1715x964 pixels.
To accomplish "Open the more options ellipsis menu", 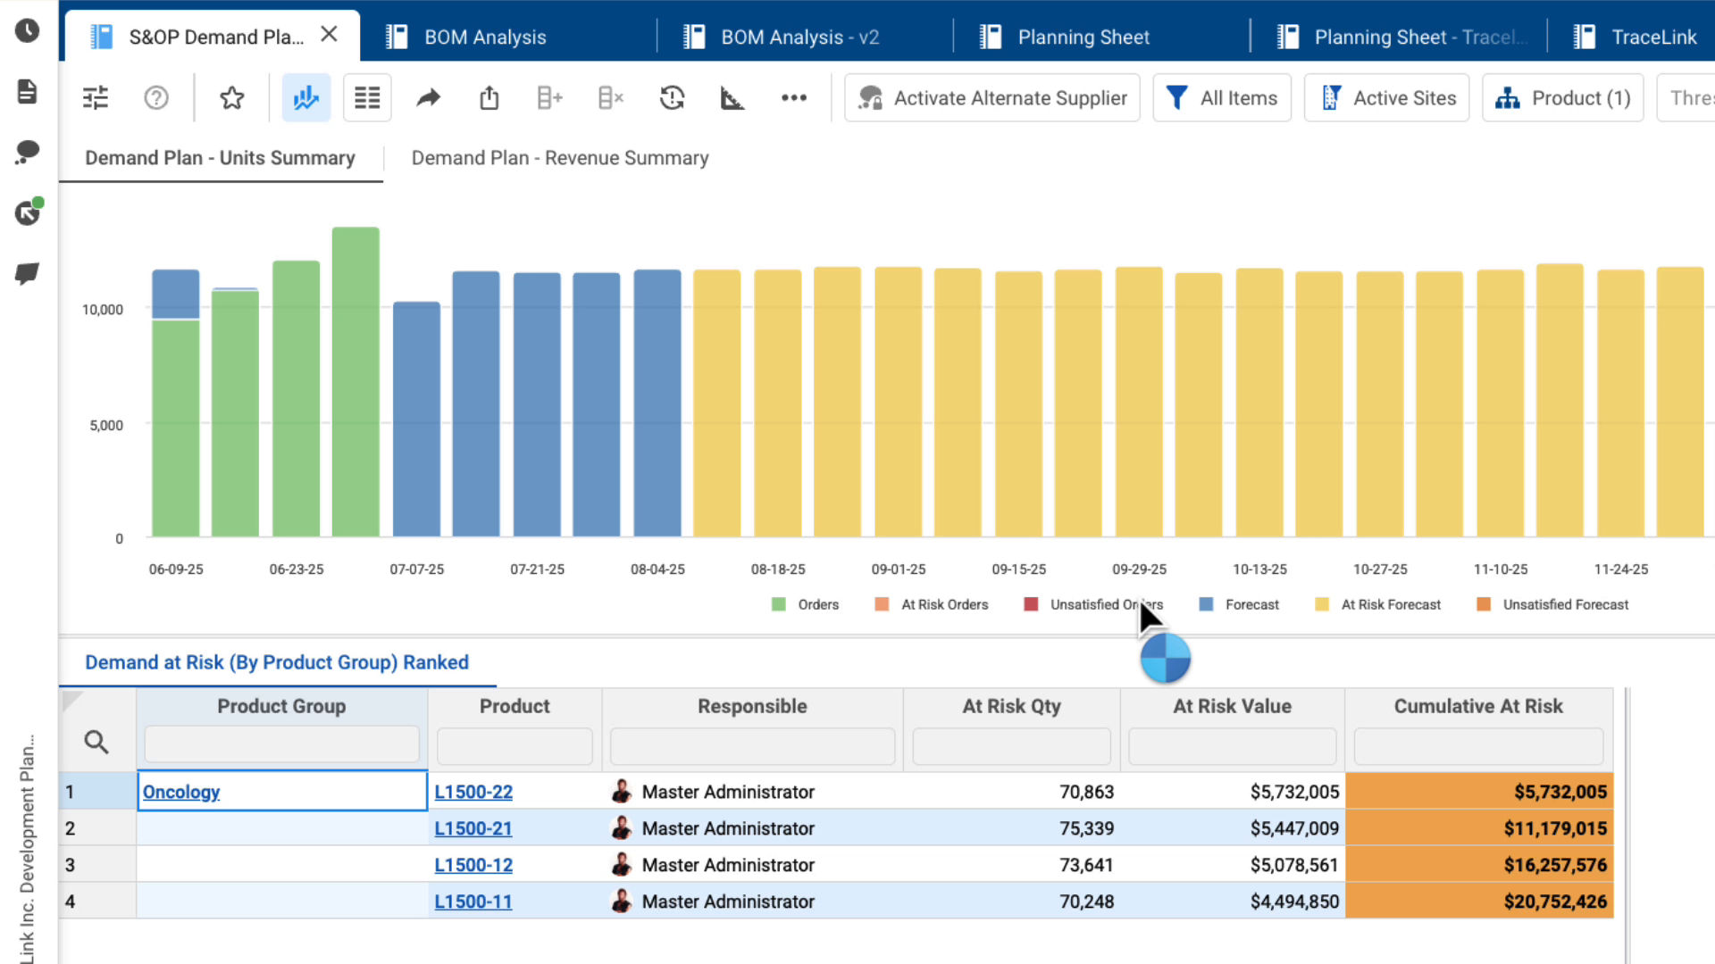I will (x=793, y=97).
